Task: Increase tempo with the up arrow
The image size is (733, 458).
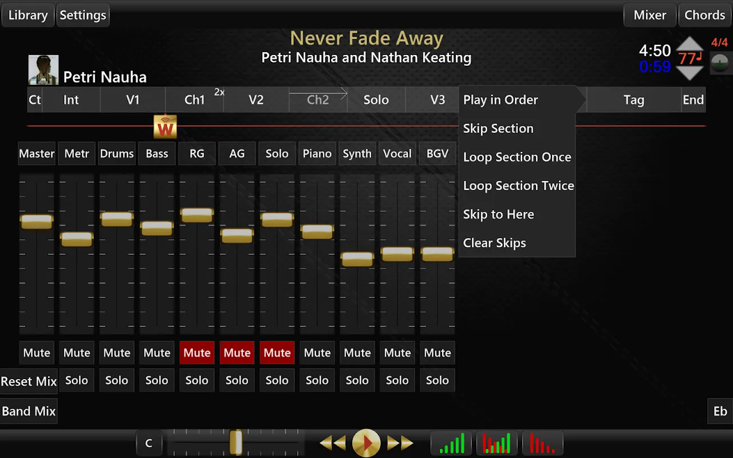Action: [x=689, y=45]
